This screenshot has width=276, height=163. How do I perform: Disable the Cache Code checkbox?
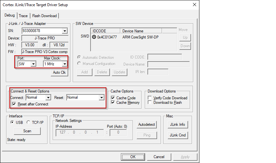click(x=113, y=98)
